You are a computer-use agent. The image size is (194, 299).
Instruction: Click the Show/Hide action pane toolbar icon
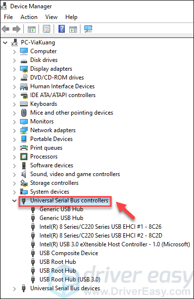73,29
